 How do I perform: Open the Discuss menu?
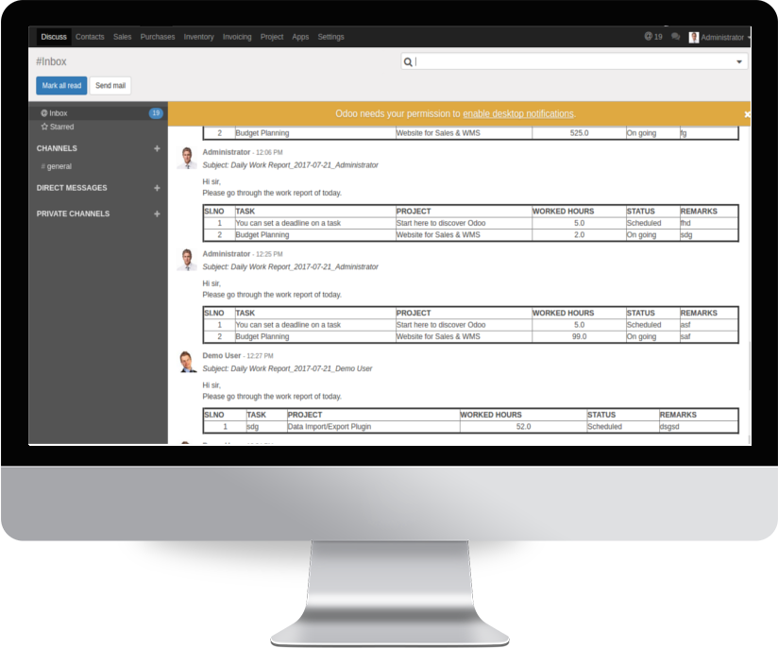[x=54, y=37]
